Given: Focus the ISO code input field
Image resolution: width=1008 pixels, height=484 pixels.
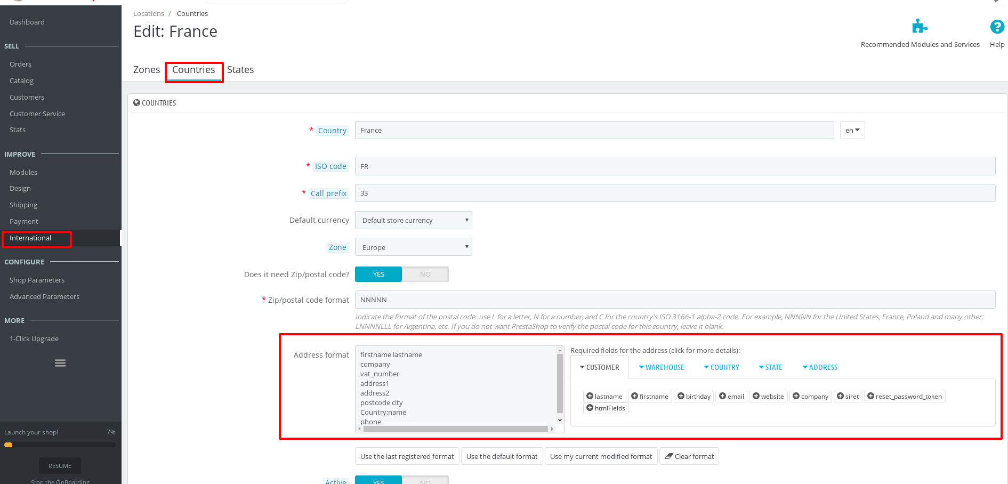Looking at the screenshot, I should tap(675, 166).
